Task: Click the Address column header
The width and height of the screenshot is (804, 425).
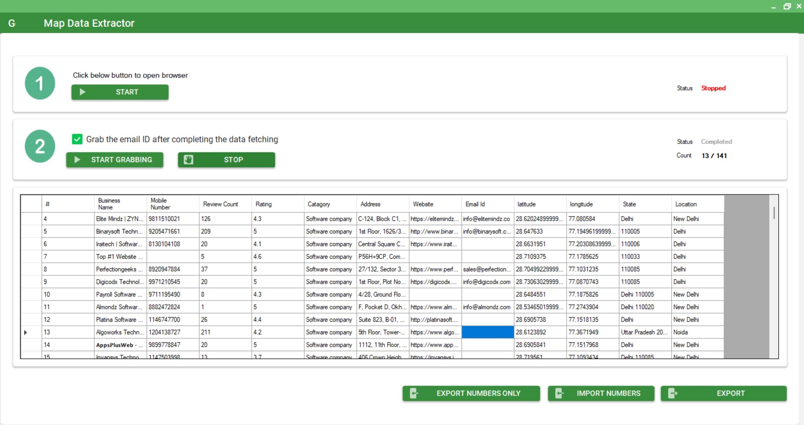Action: (383, 204)
